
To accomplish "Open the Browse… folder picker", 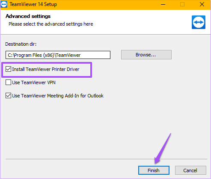I will pyautogui.click(x=146, y=55).
